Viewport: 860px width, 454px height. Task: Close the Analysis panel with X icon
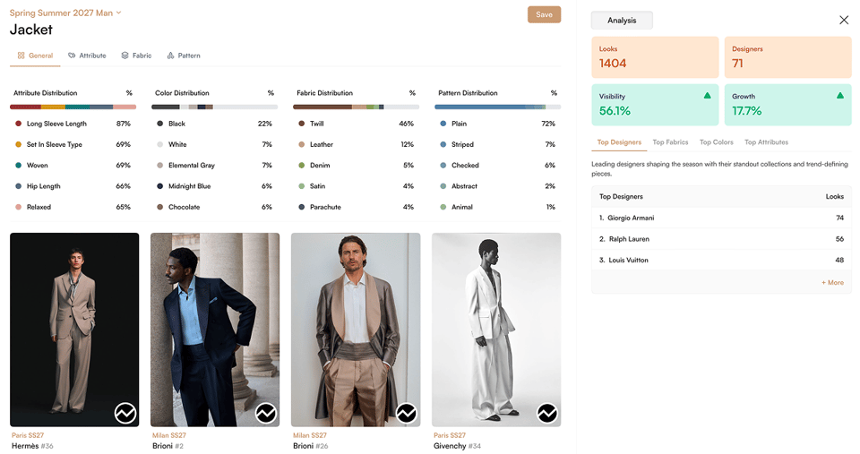coord(844,21)
